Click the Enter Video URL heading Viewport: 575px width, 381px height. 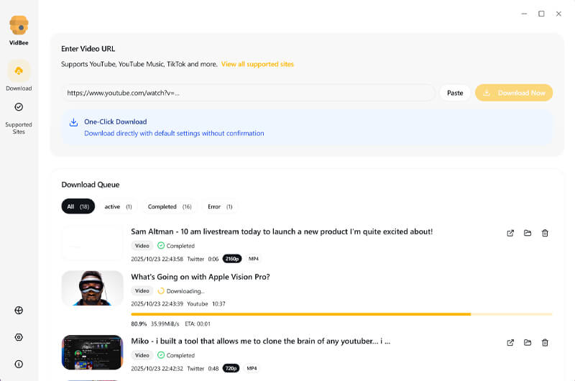[88, 49]
